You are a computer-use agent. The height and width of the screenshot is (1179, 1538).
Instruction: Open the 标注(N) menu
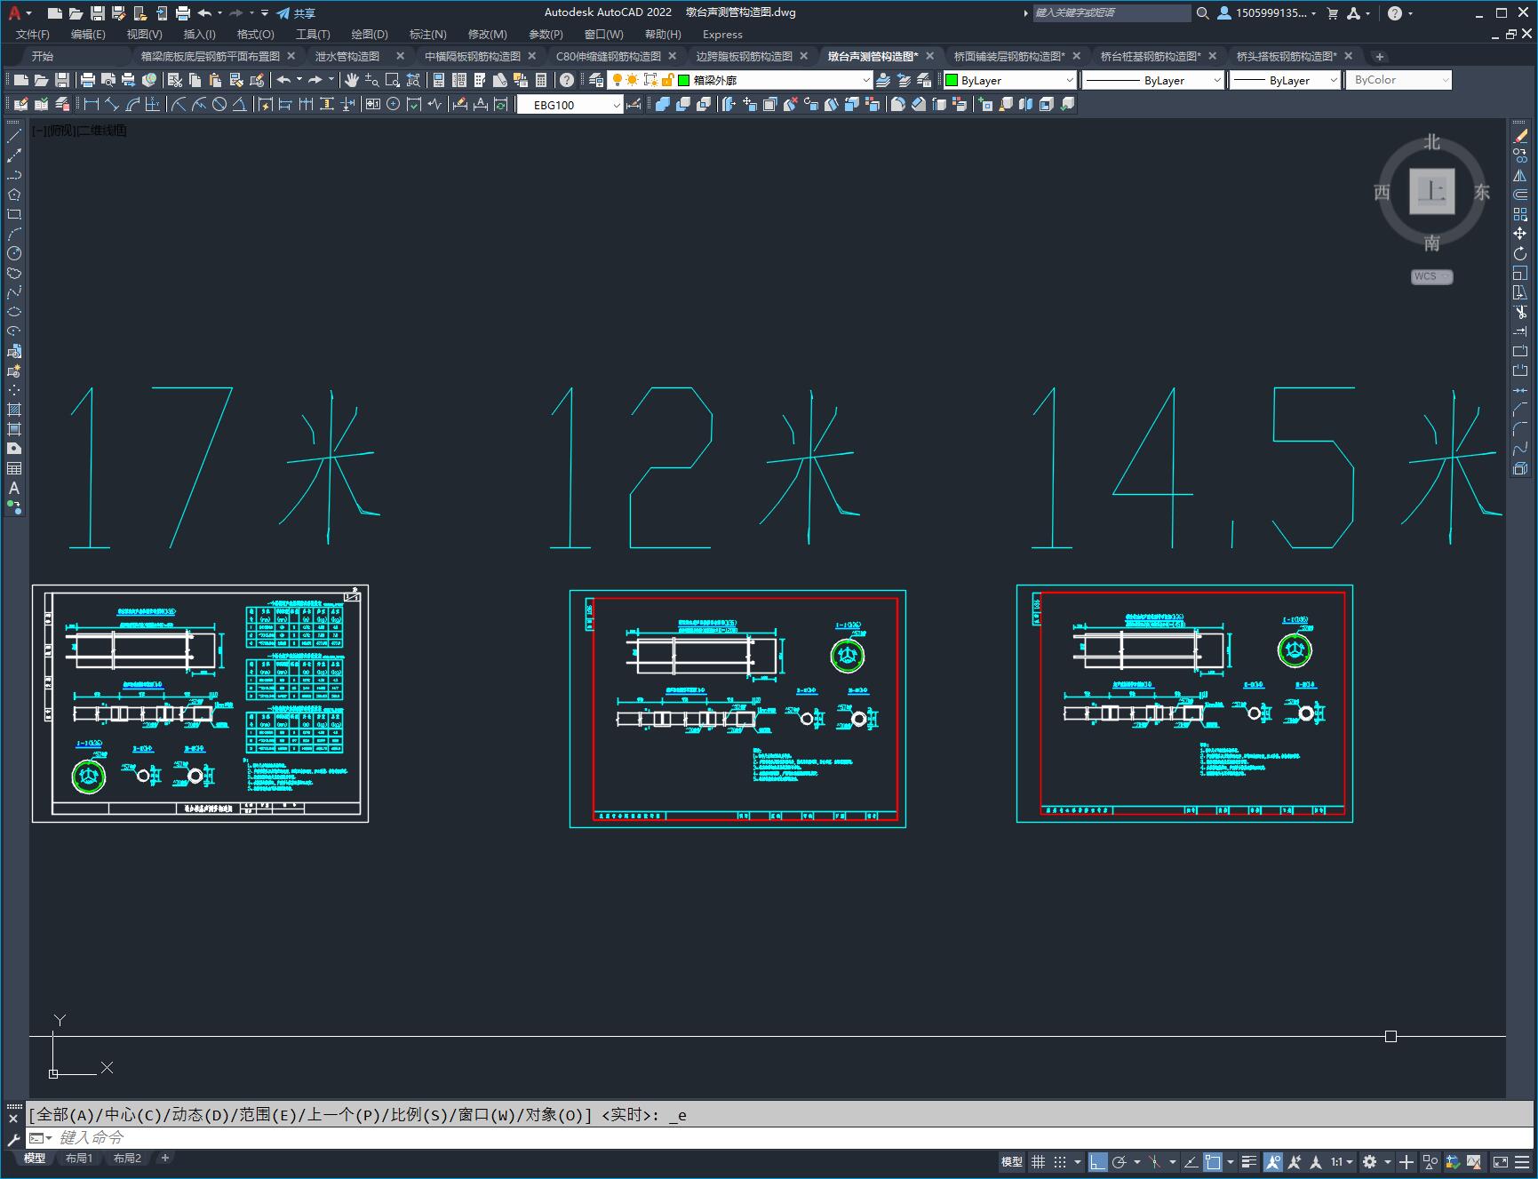427,35
